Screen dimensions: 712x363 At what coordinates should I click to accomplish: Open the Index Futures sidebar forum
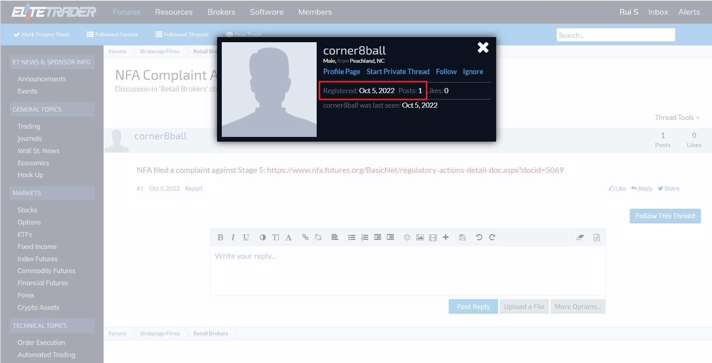tap(38, 259)
